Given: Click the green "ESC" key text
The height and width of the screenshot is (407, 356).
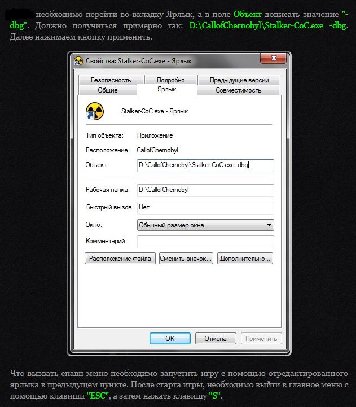Looking at the screenshot, I should click(x=98, y=396).
